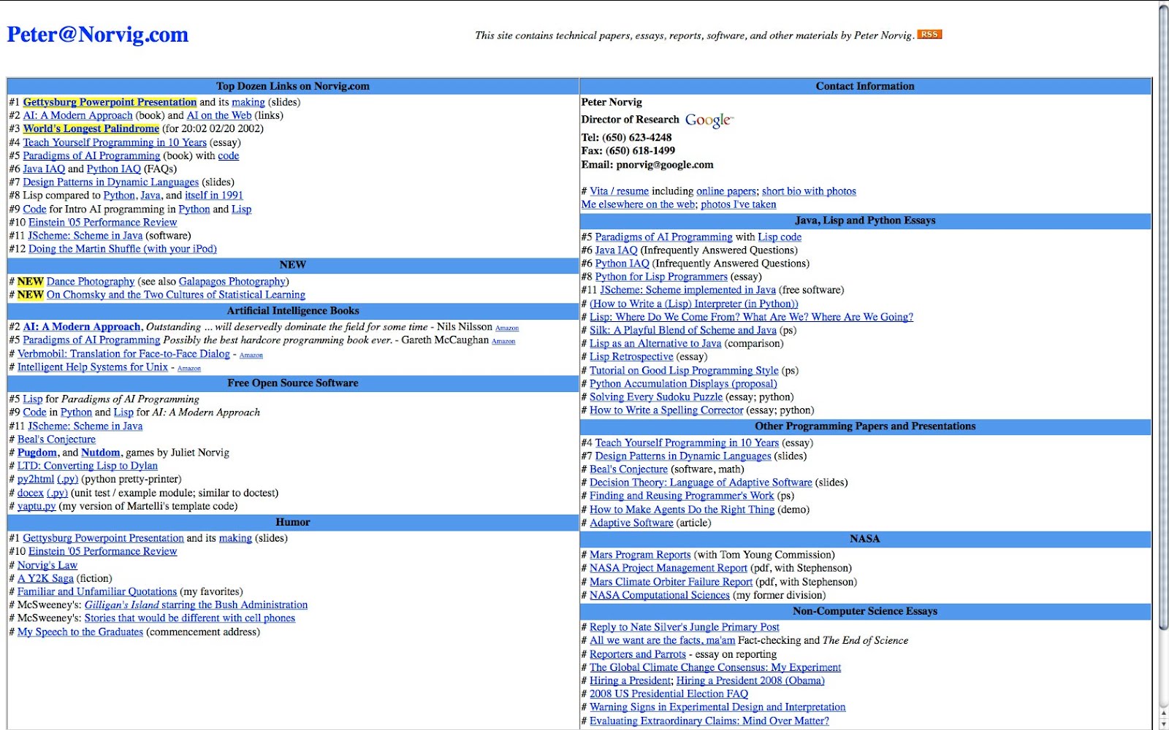Open NASA Project Management Report
Viewport: 1169px width, 730px height.
pos(669,568)
